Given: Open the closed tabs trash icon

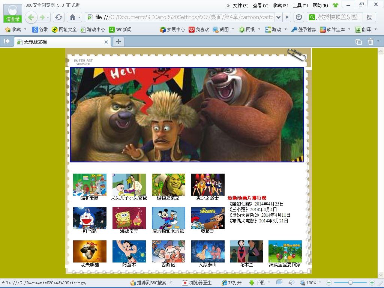Looking at the screenshot, I should coord(370,42).
